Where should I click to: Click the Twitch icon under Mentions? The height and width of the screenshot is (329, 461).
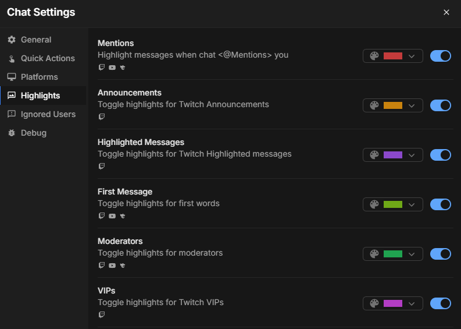[x=101, y=68]
